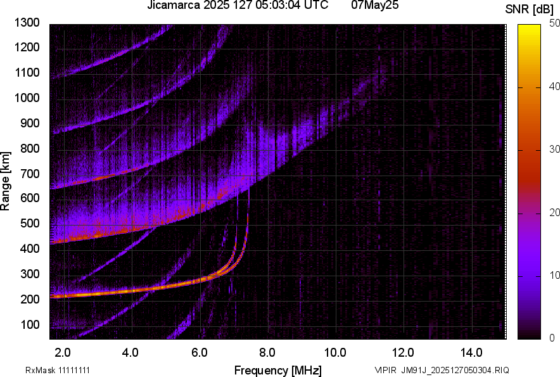Viewport: 560px width, 377px height.
Task: Click the 1100 range tick label
Action: (27, 73)
